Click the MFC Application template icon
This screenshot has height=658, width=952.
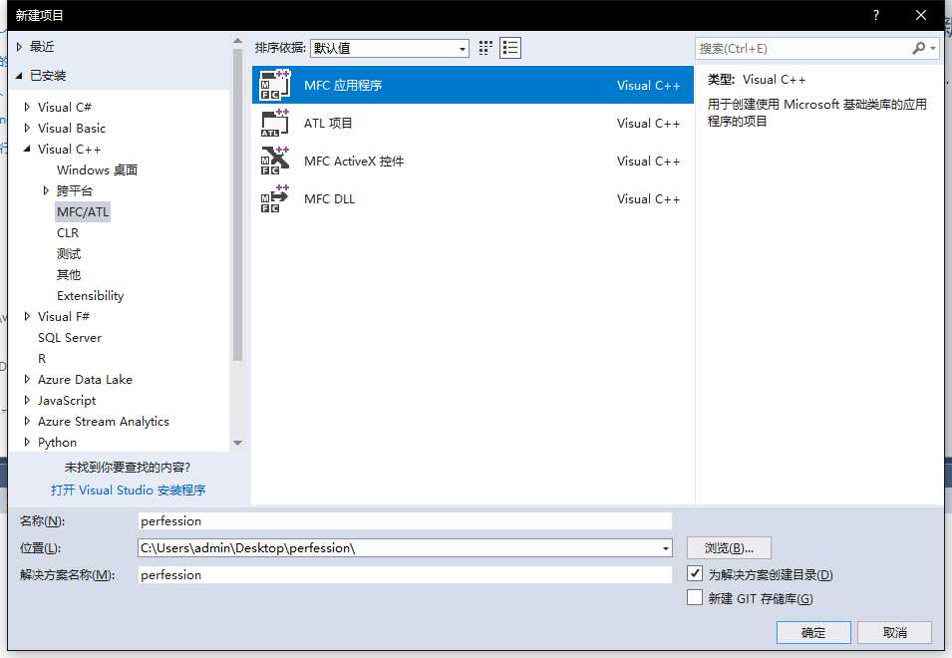(x=274, y=86)
